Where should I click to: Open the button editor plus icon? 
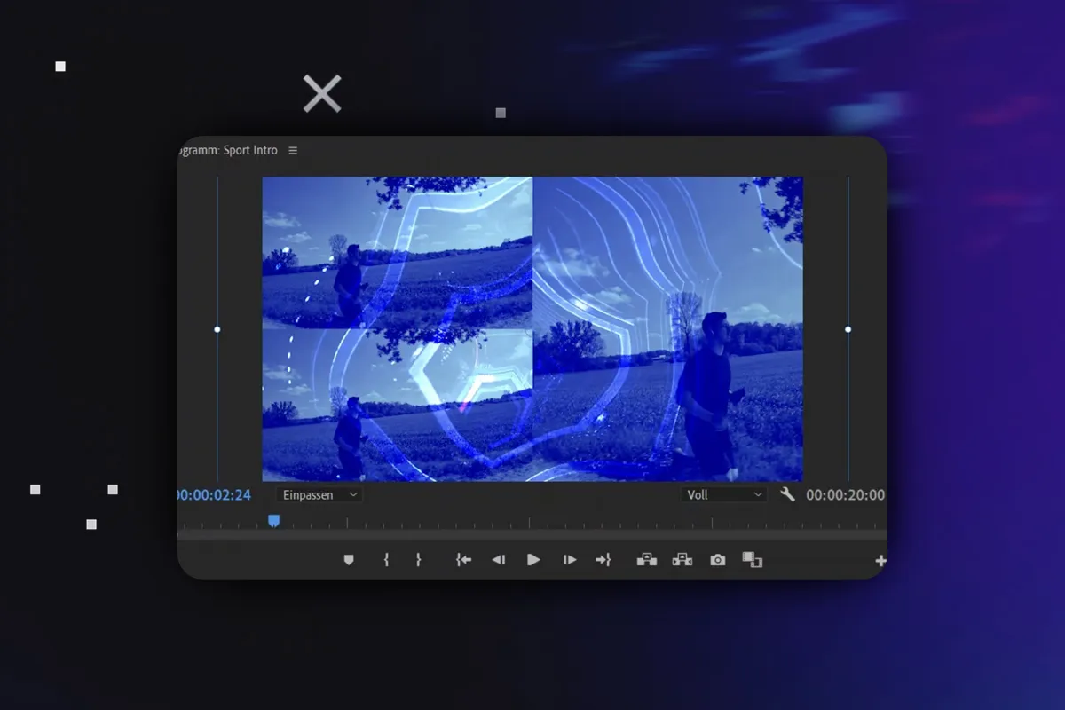coord(880,560)
